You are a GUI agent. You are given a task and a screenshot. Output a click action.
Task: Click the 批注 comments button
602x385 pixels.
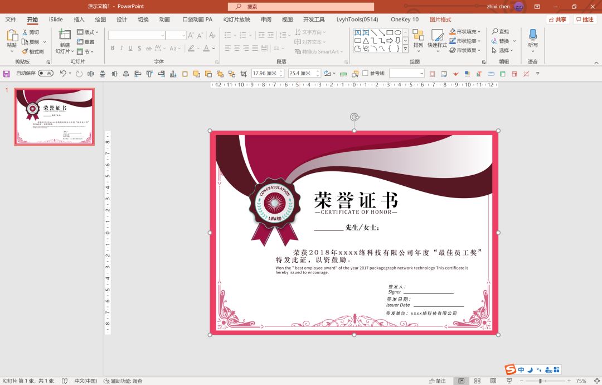click(585, 20)
